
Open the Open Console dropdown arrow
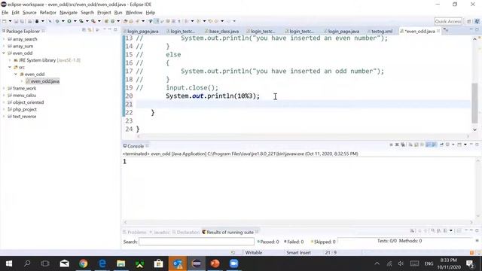point(465,145)
